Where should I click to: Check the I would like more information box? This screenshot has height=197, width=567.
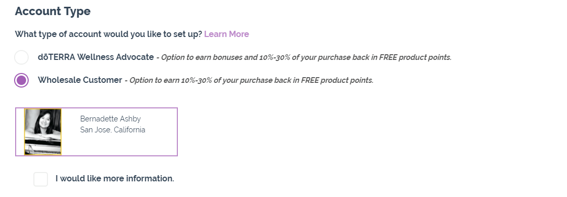(41, 179)
